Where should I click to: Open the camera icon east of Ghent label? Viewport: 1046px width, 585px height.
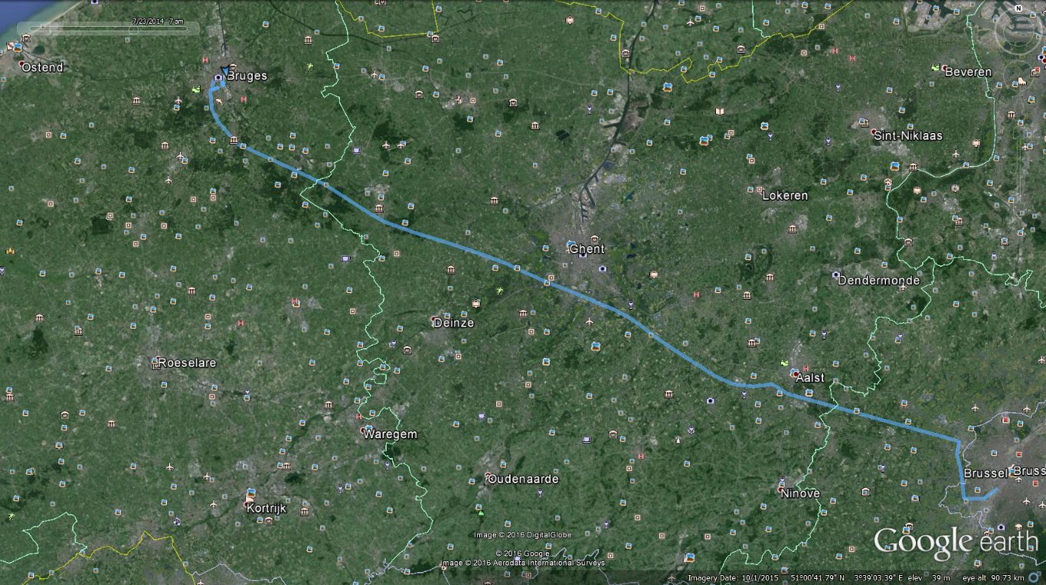click(603, 268)
